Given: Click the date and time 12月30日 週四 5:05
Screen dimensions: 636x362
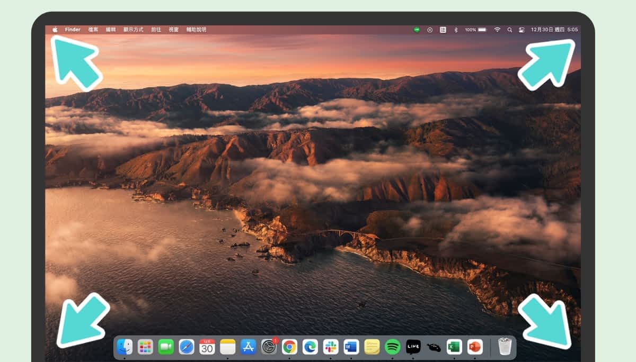Looking at the screenshot, I should pyautogui.click(x=554, y=30).
